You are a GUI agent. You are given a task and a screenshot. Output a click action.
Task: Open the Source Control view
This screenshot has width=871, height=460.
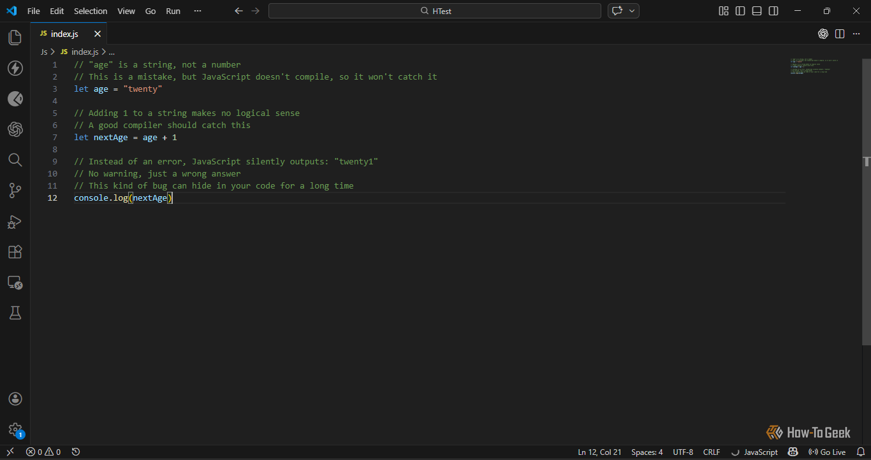click(15, 190)
